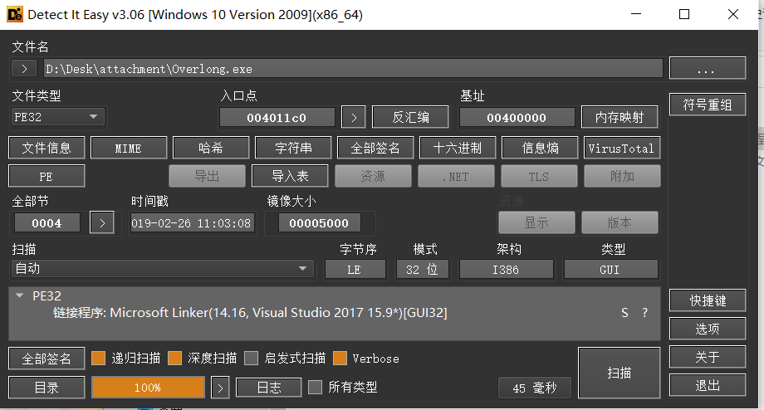Viewport: 764px width, 410px height.
Task: Click the 32 位 mode field
Action: (x=422, y=269)
